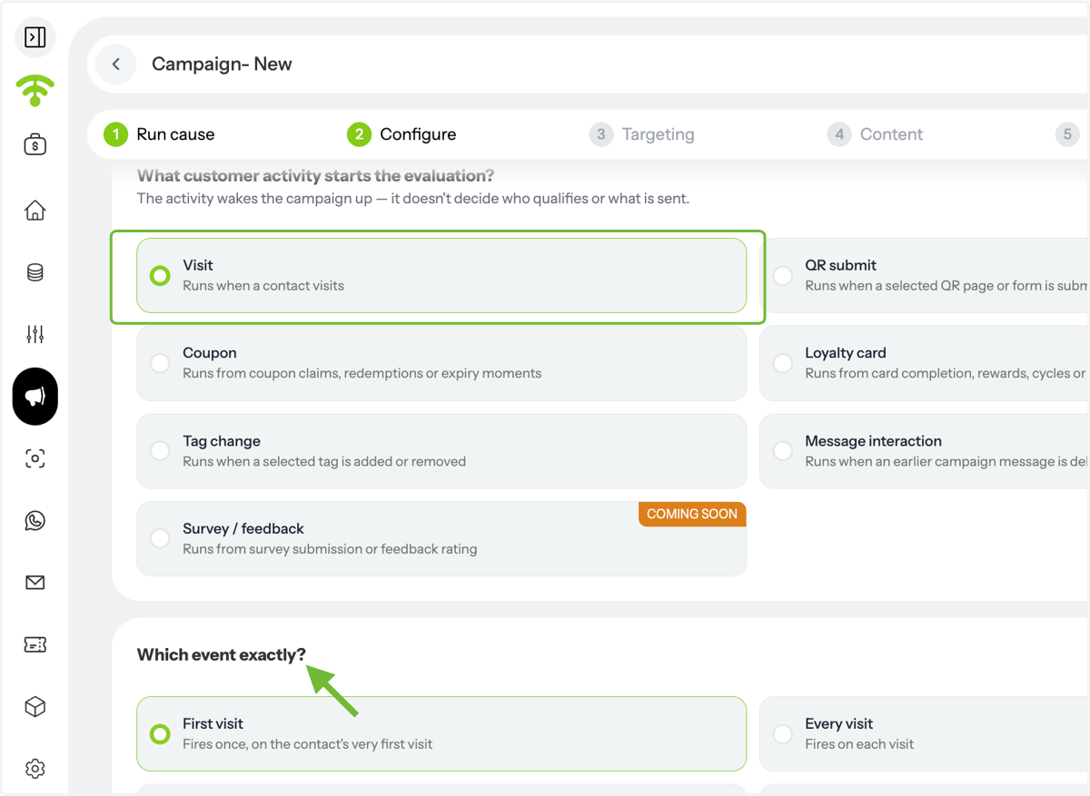This screenshot has height=796, width=1090.
Task: Open the sliders settings icon
Action: (35, 334)
